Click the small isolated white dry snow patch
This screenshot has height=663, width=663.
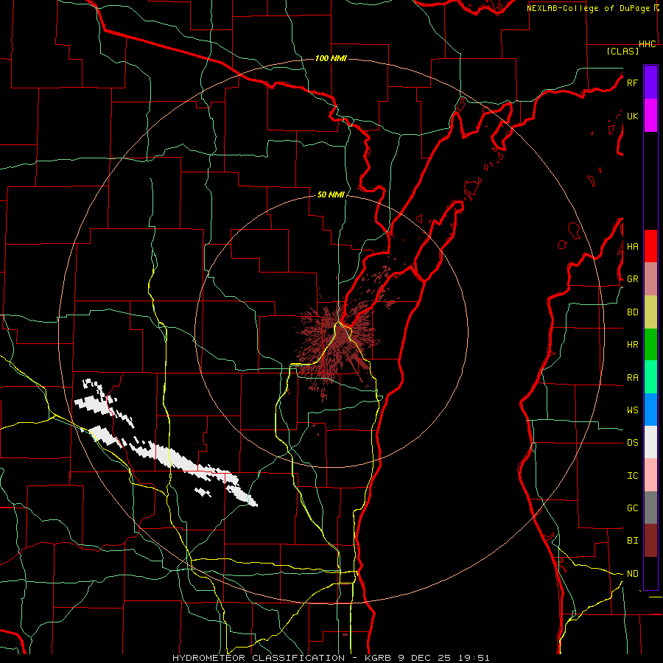(x=203, y=491)
